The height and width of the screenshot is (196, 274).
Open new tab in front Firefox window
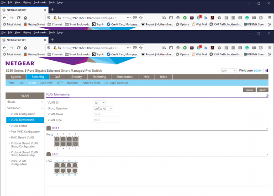(x=52, y=40)
